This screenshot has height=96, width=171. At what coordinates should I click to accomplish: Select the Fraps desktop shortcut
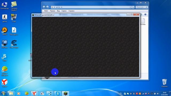tap(14, 18)
